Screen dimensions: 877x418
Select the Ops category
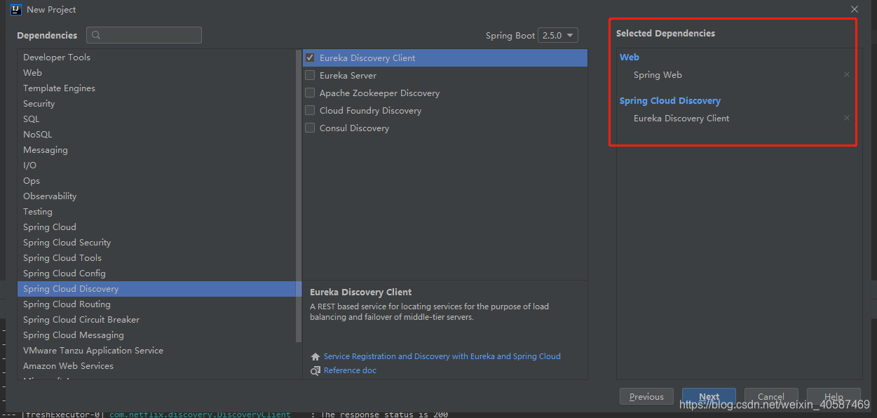(157, 181)
